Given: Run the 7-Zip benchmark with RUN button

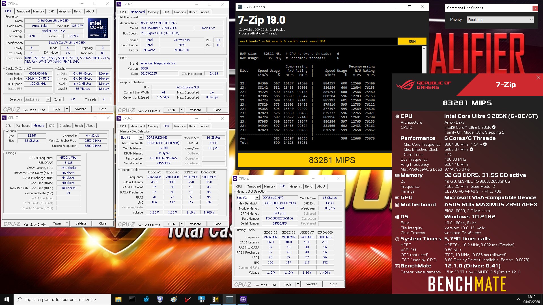Looking at the screenshot, I should tap(412, 41).
